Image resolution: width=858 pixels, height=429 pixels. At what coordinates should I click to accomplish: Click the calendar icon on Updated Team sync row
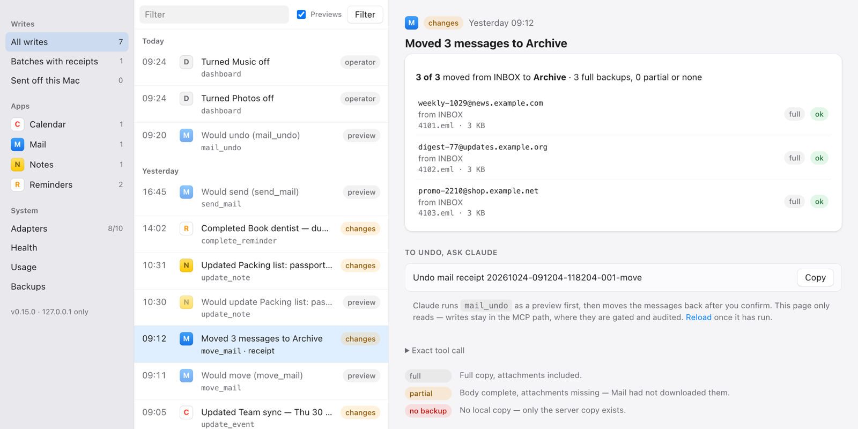(x=186, y=412)
